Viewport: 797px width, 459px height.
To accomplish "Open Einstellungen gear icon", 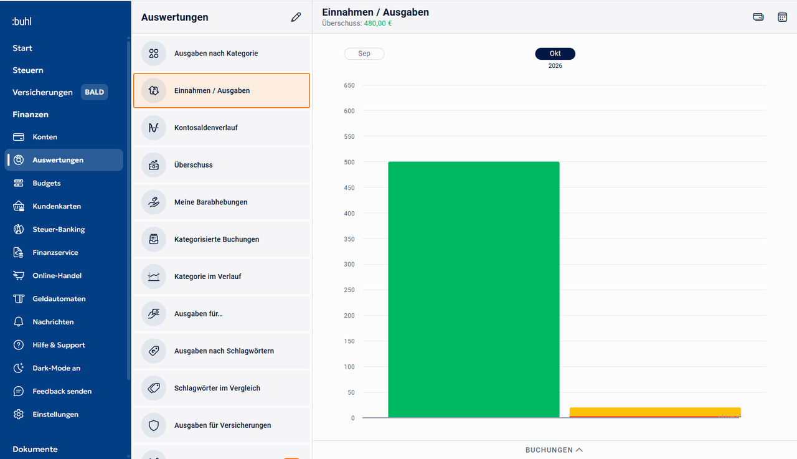I will coord(19,414).
